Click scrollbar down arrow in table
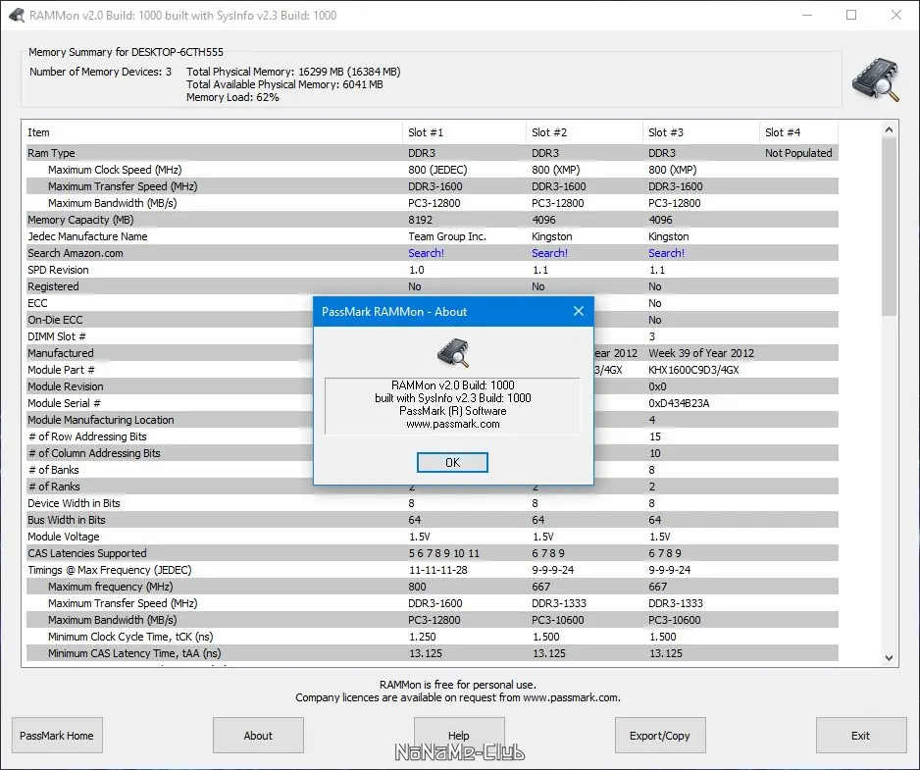This screenshot has height=770, width=920. [889, 658]
